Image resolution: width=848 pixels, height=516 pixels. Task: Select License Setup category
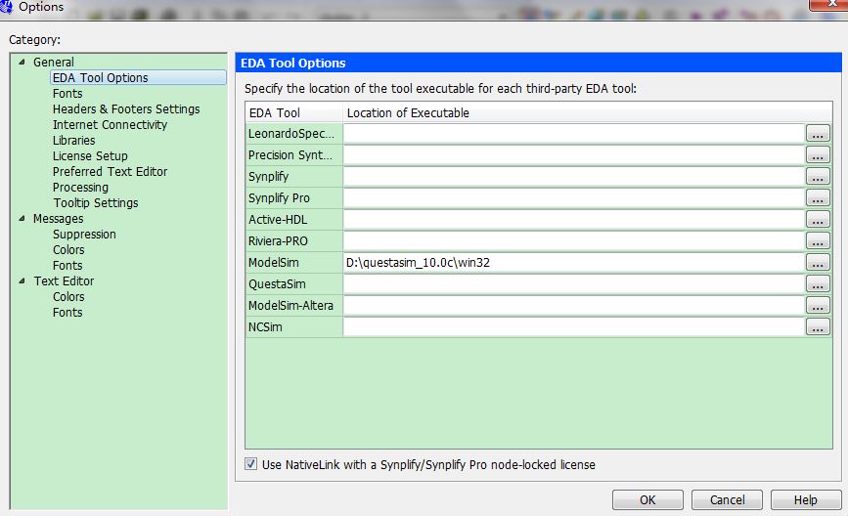90,156
